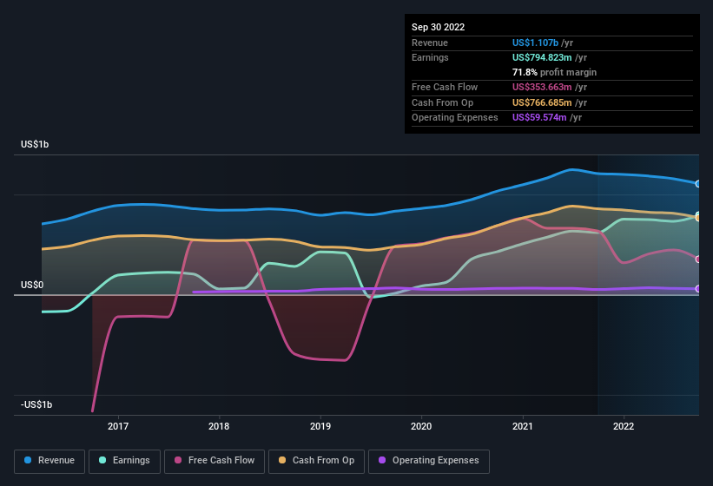Screen dimensions: 713x486
Task: Click the Earnings row label in tooltip
Action: pyautogui.click(x=430, y=57)
